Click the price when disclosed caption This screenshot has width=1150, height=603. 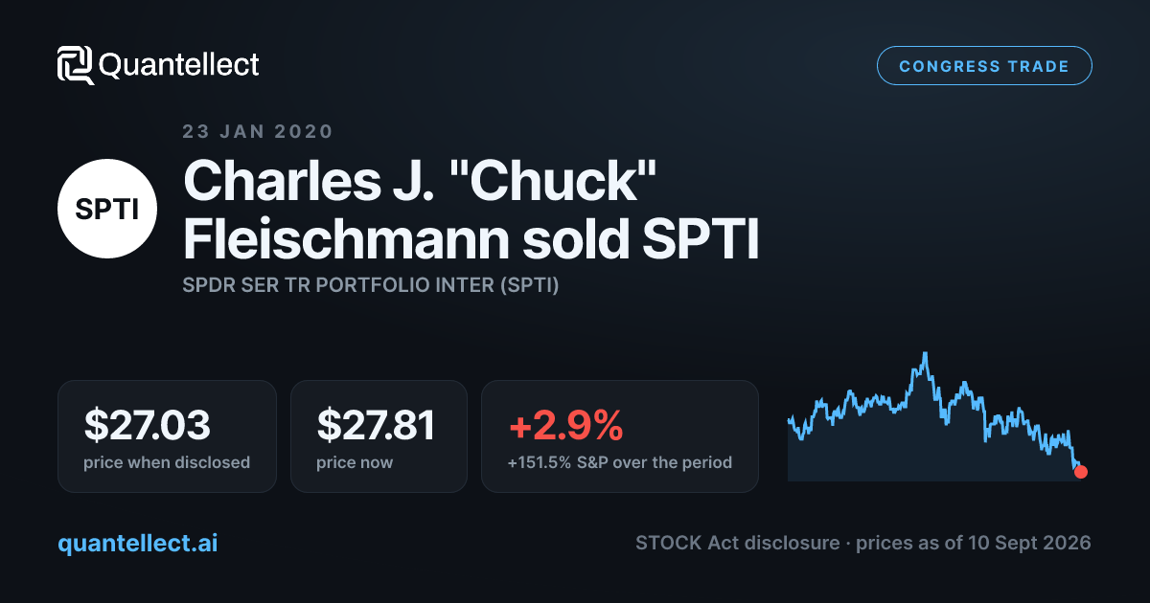168,462
